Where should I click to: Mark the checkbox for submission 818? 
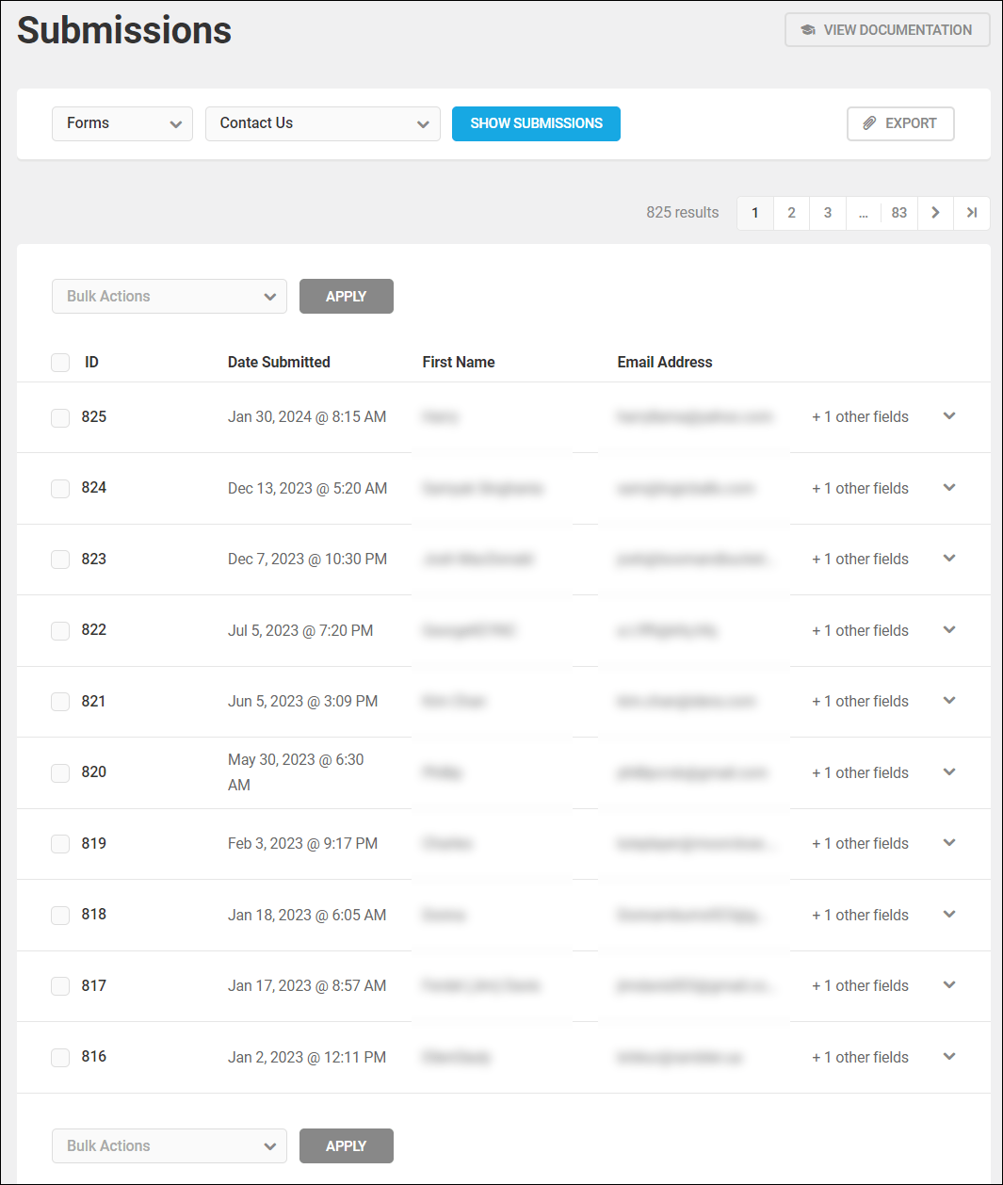60,916
